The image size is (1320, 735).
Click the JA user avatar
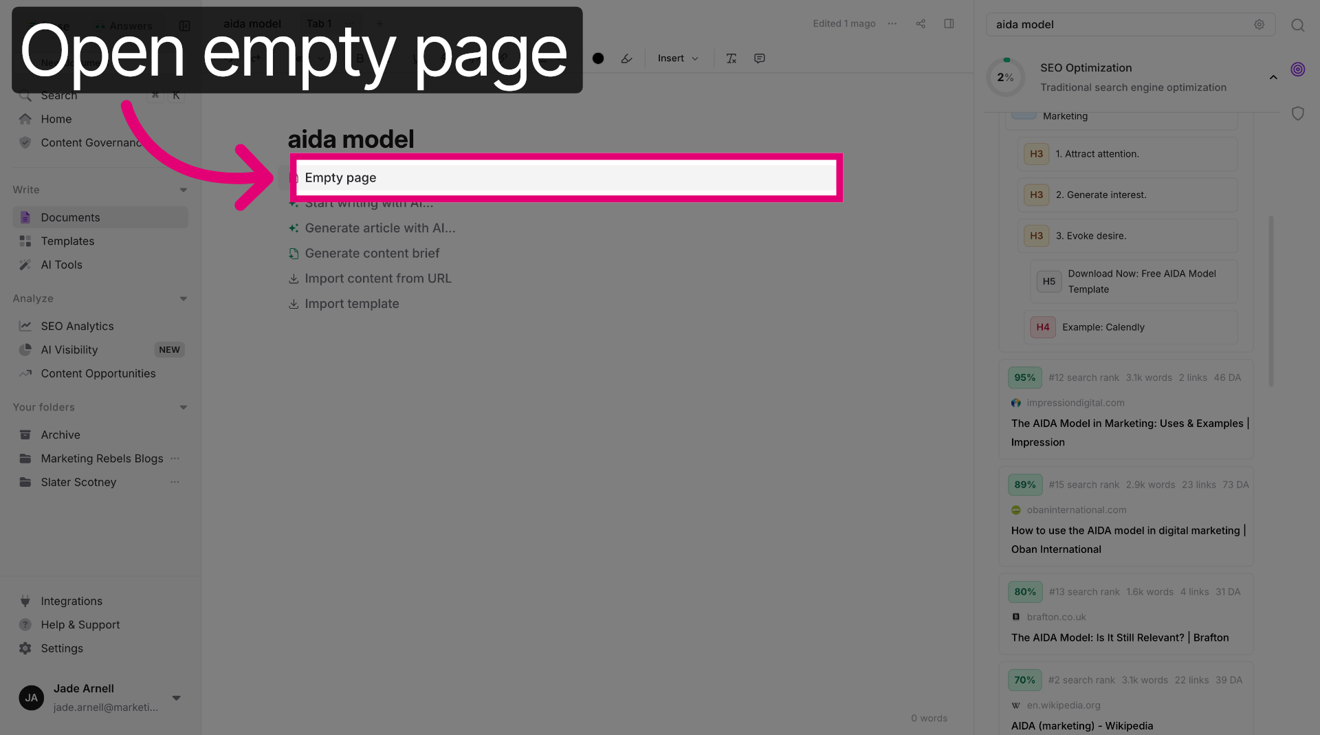[x=32, y=698]
